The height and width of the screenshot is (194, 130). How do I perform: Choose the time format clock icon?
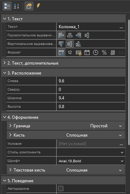[x=96, y=52]
